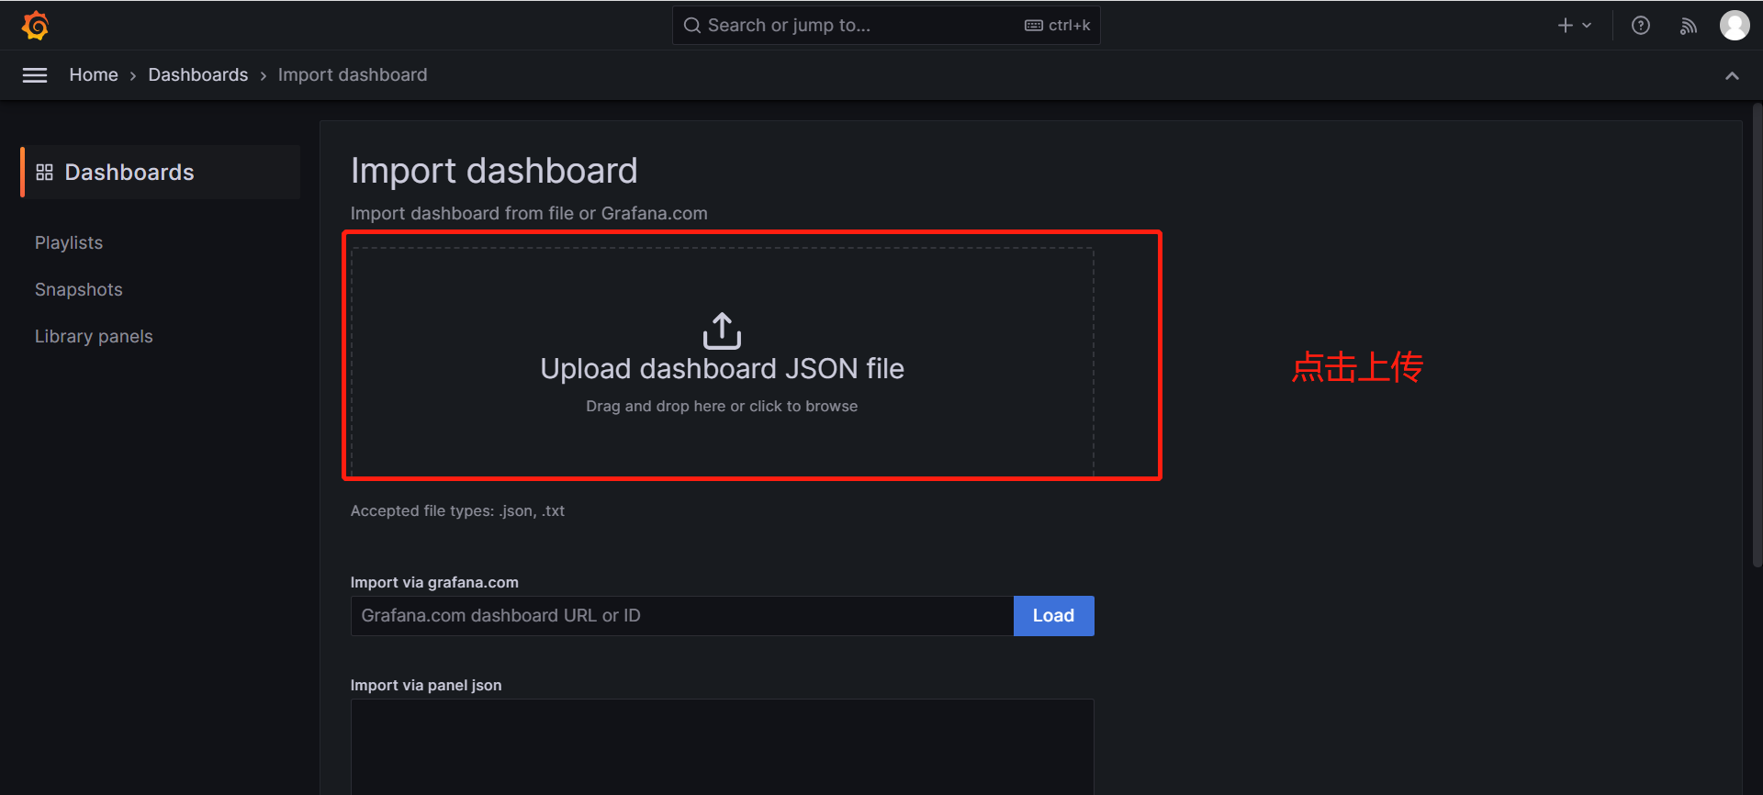Click the blue Load button

click(x=1053, y=616)
